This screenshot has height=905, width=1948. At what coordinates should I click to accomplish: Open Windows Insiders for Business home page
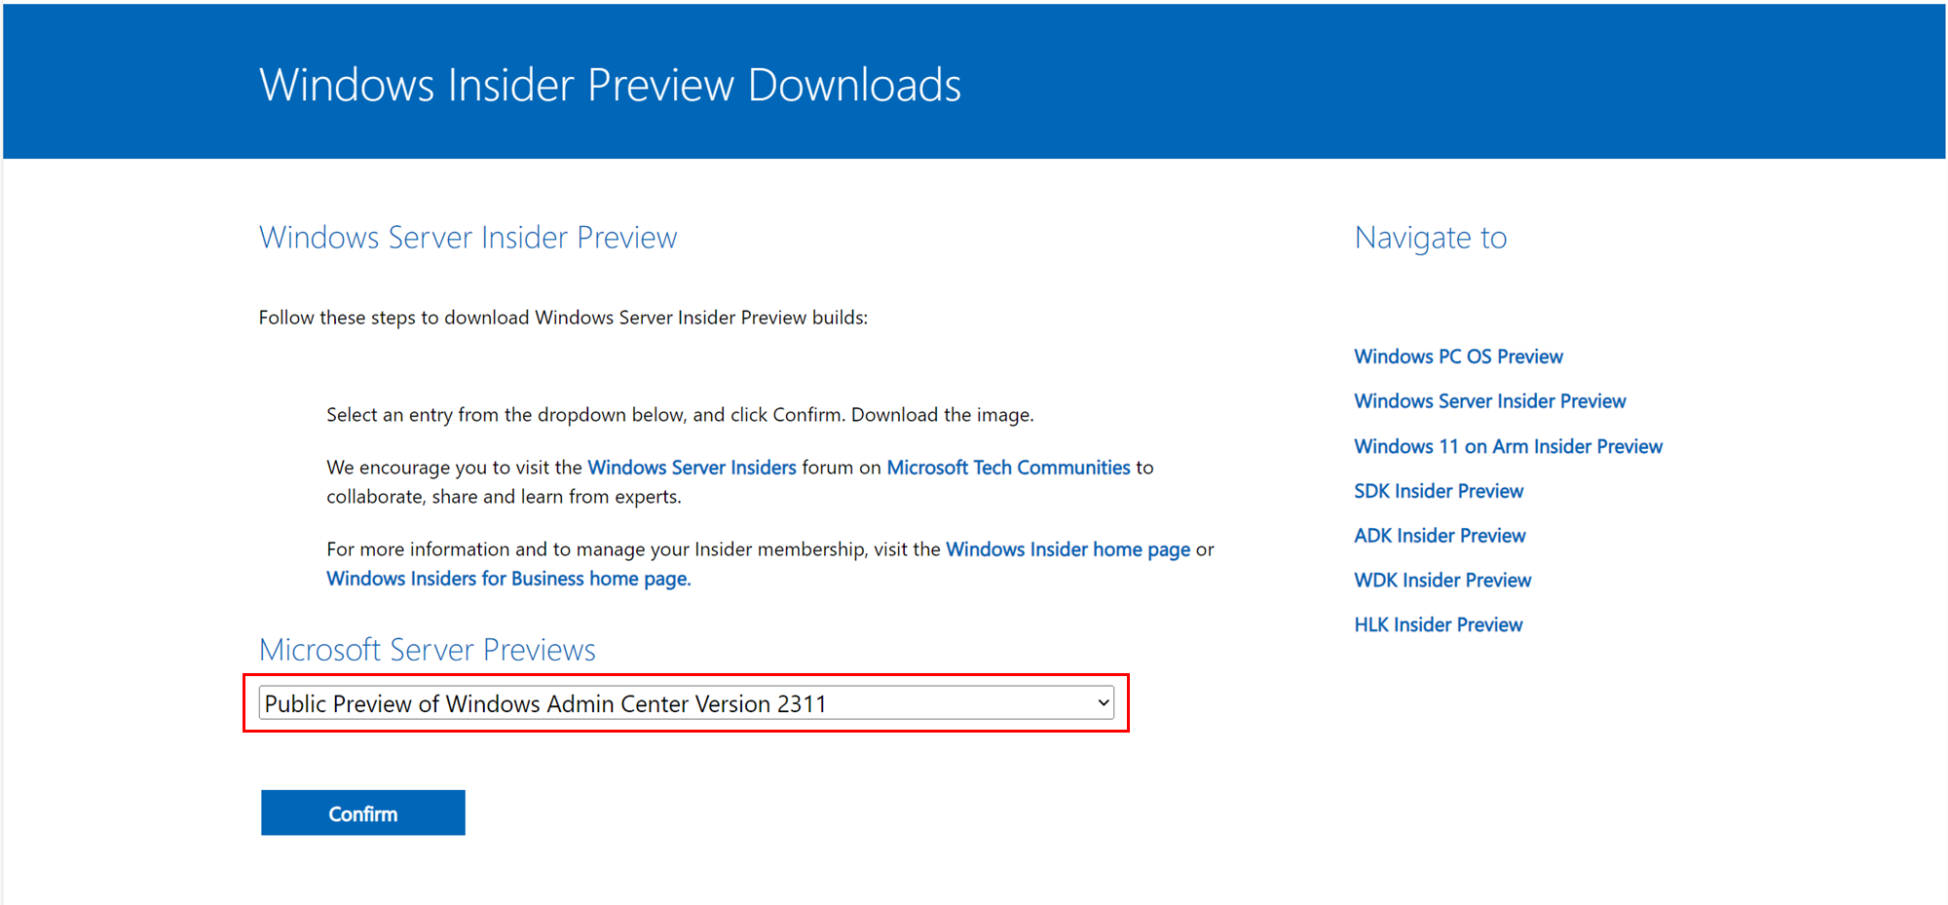[507, 579]
